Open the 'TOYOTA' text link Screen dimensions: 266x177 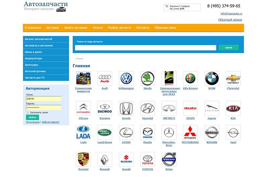click(x=147, y=169)
